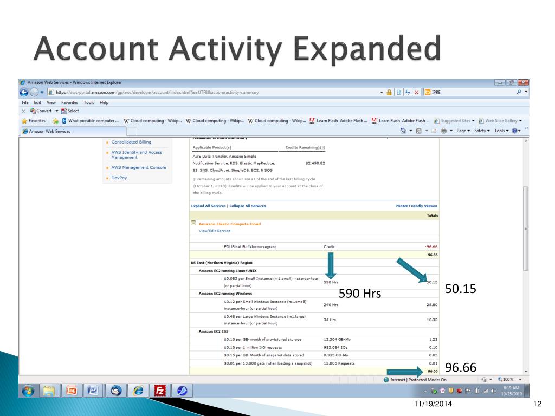Image resolution: width=555 pixels, height=416 pixels.
Task: Click Collapse All Services link
Action: click(x=247, y=206)
